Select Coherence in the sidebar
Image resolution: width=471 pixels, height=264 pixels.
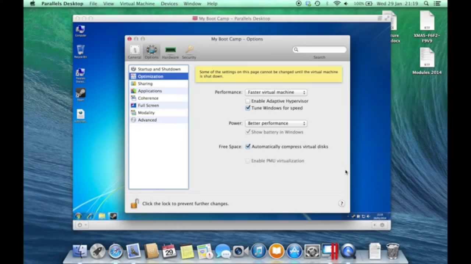point(159,98)
